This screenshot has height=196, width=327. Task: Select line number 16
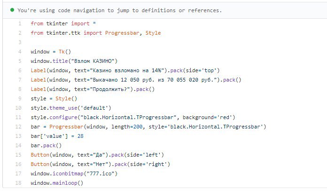(x=18, y=164)
